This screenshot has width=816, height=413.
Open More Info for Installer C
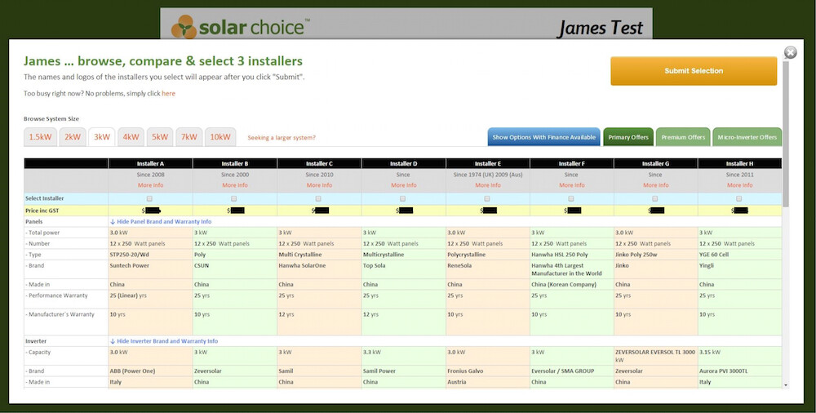(319, 185)
